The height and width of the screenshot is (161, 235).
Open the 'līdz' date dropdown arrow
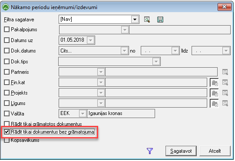tap(226, 51)
